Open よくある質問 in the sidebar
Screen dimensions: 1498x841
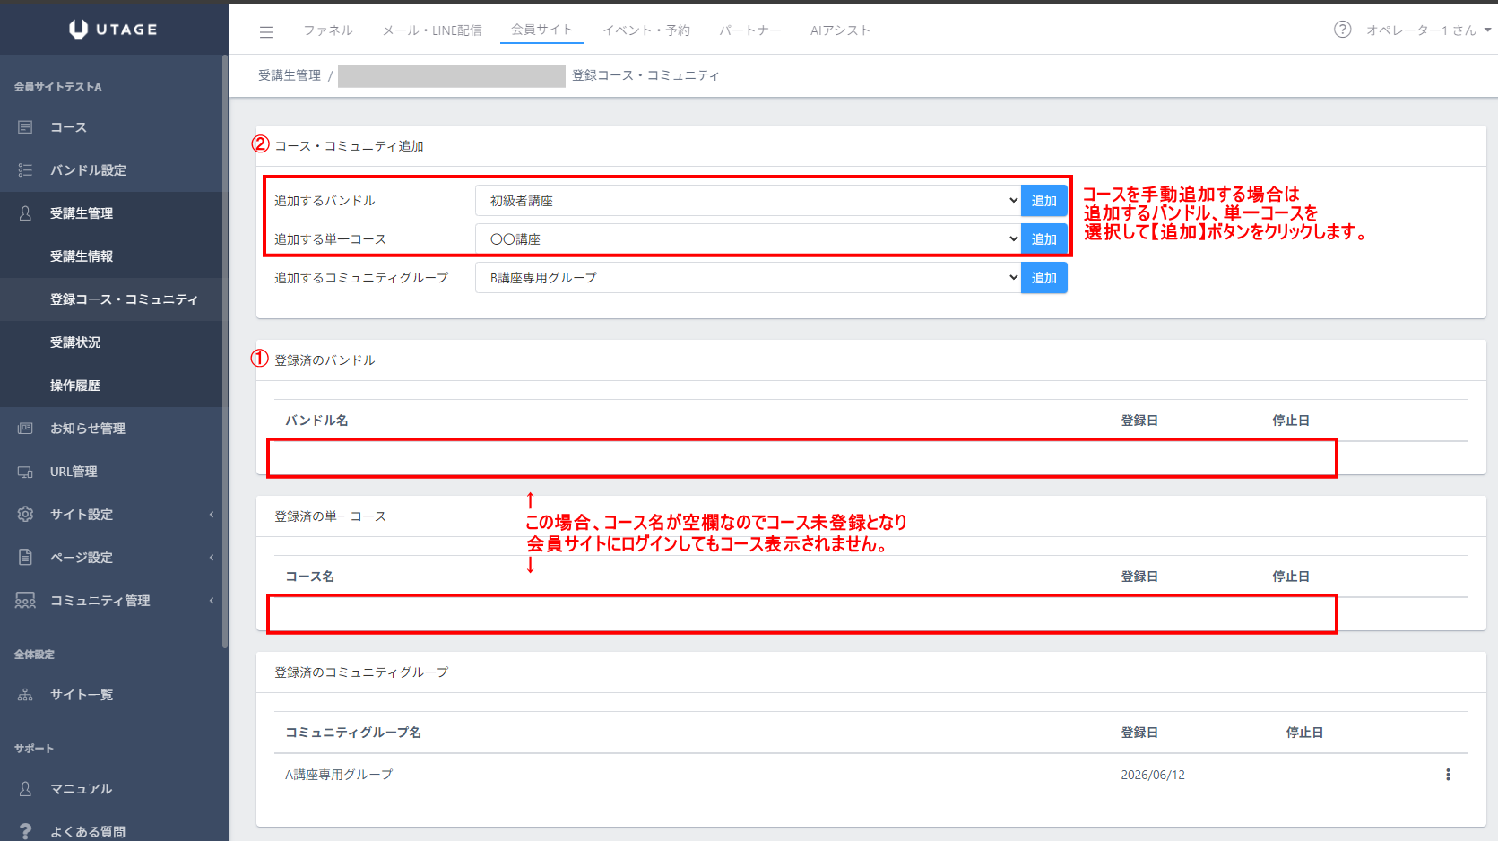pyautogui.click(x=88, y=831)
